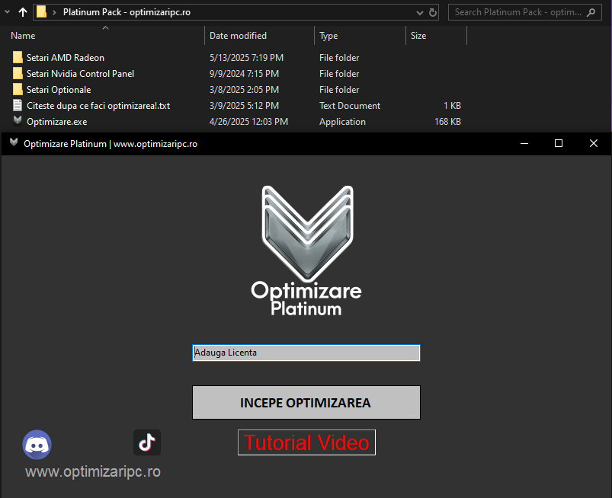612x498 pixels.
Task: Select the Setari Nvidia Control Panel folder icon
Action: pos(18,73)
